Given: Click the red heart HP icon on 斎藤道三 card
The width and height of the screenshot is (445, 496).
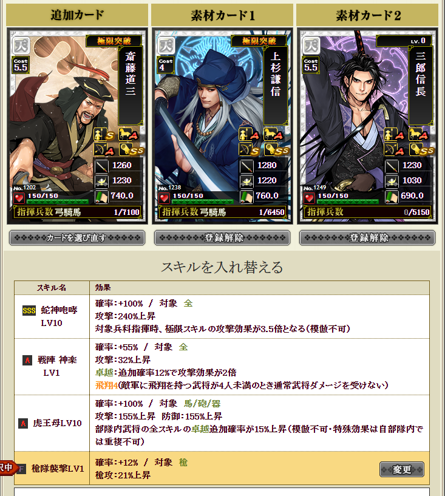Looking at the screenshot, I should 19,199.
